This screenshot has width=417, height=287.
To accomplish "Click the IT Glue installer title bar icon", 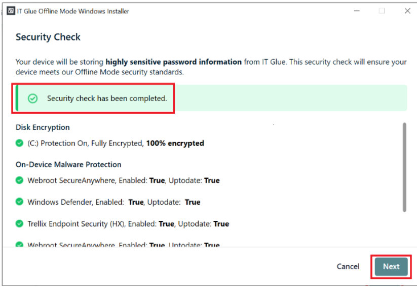I will (x=11, y=11).
